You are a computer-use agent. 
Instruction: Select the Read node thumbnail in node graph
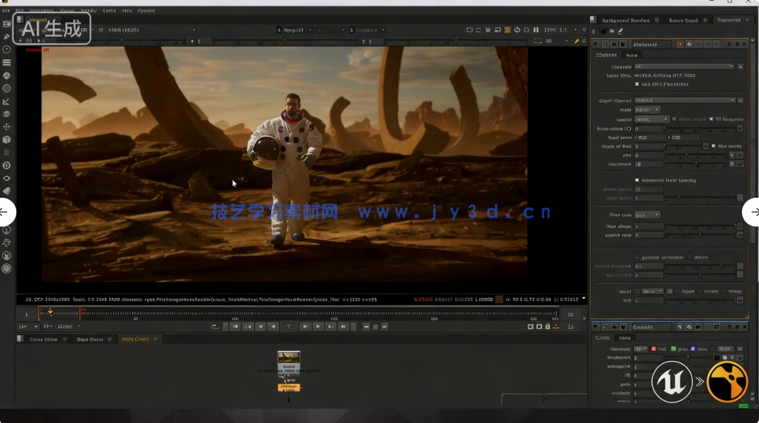[289, 357]
